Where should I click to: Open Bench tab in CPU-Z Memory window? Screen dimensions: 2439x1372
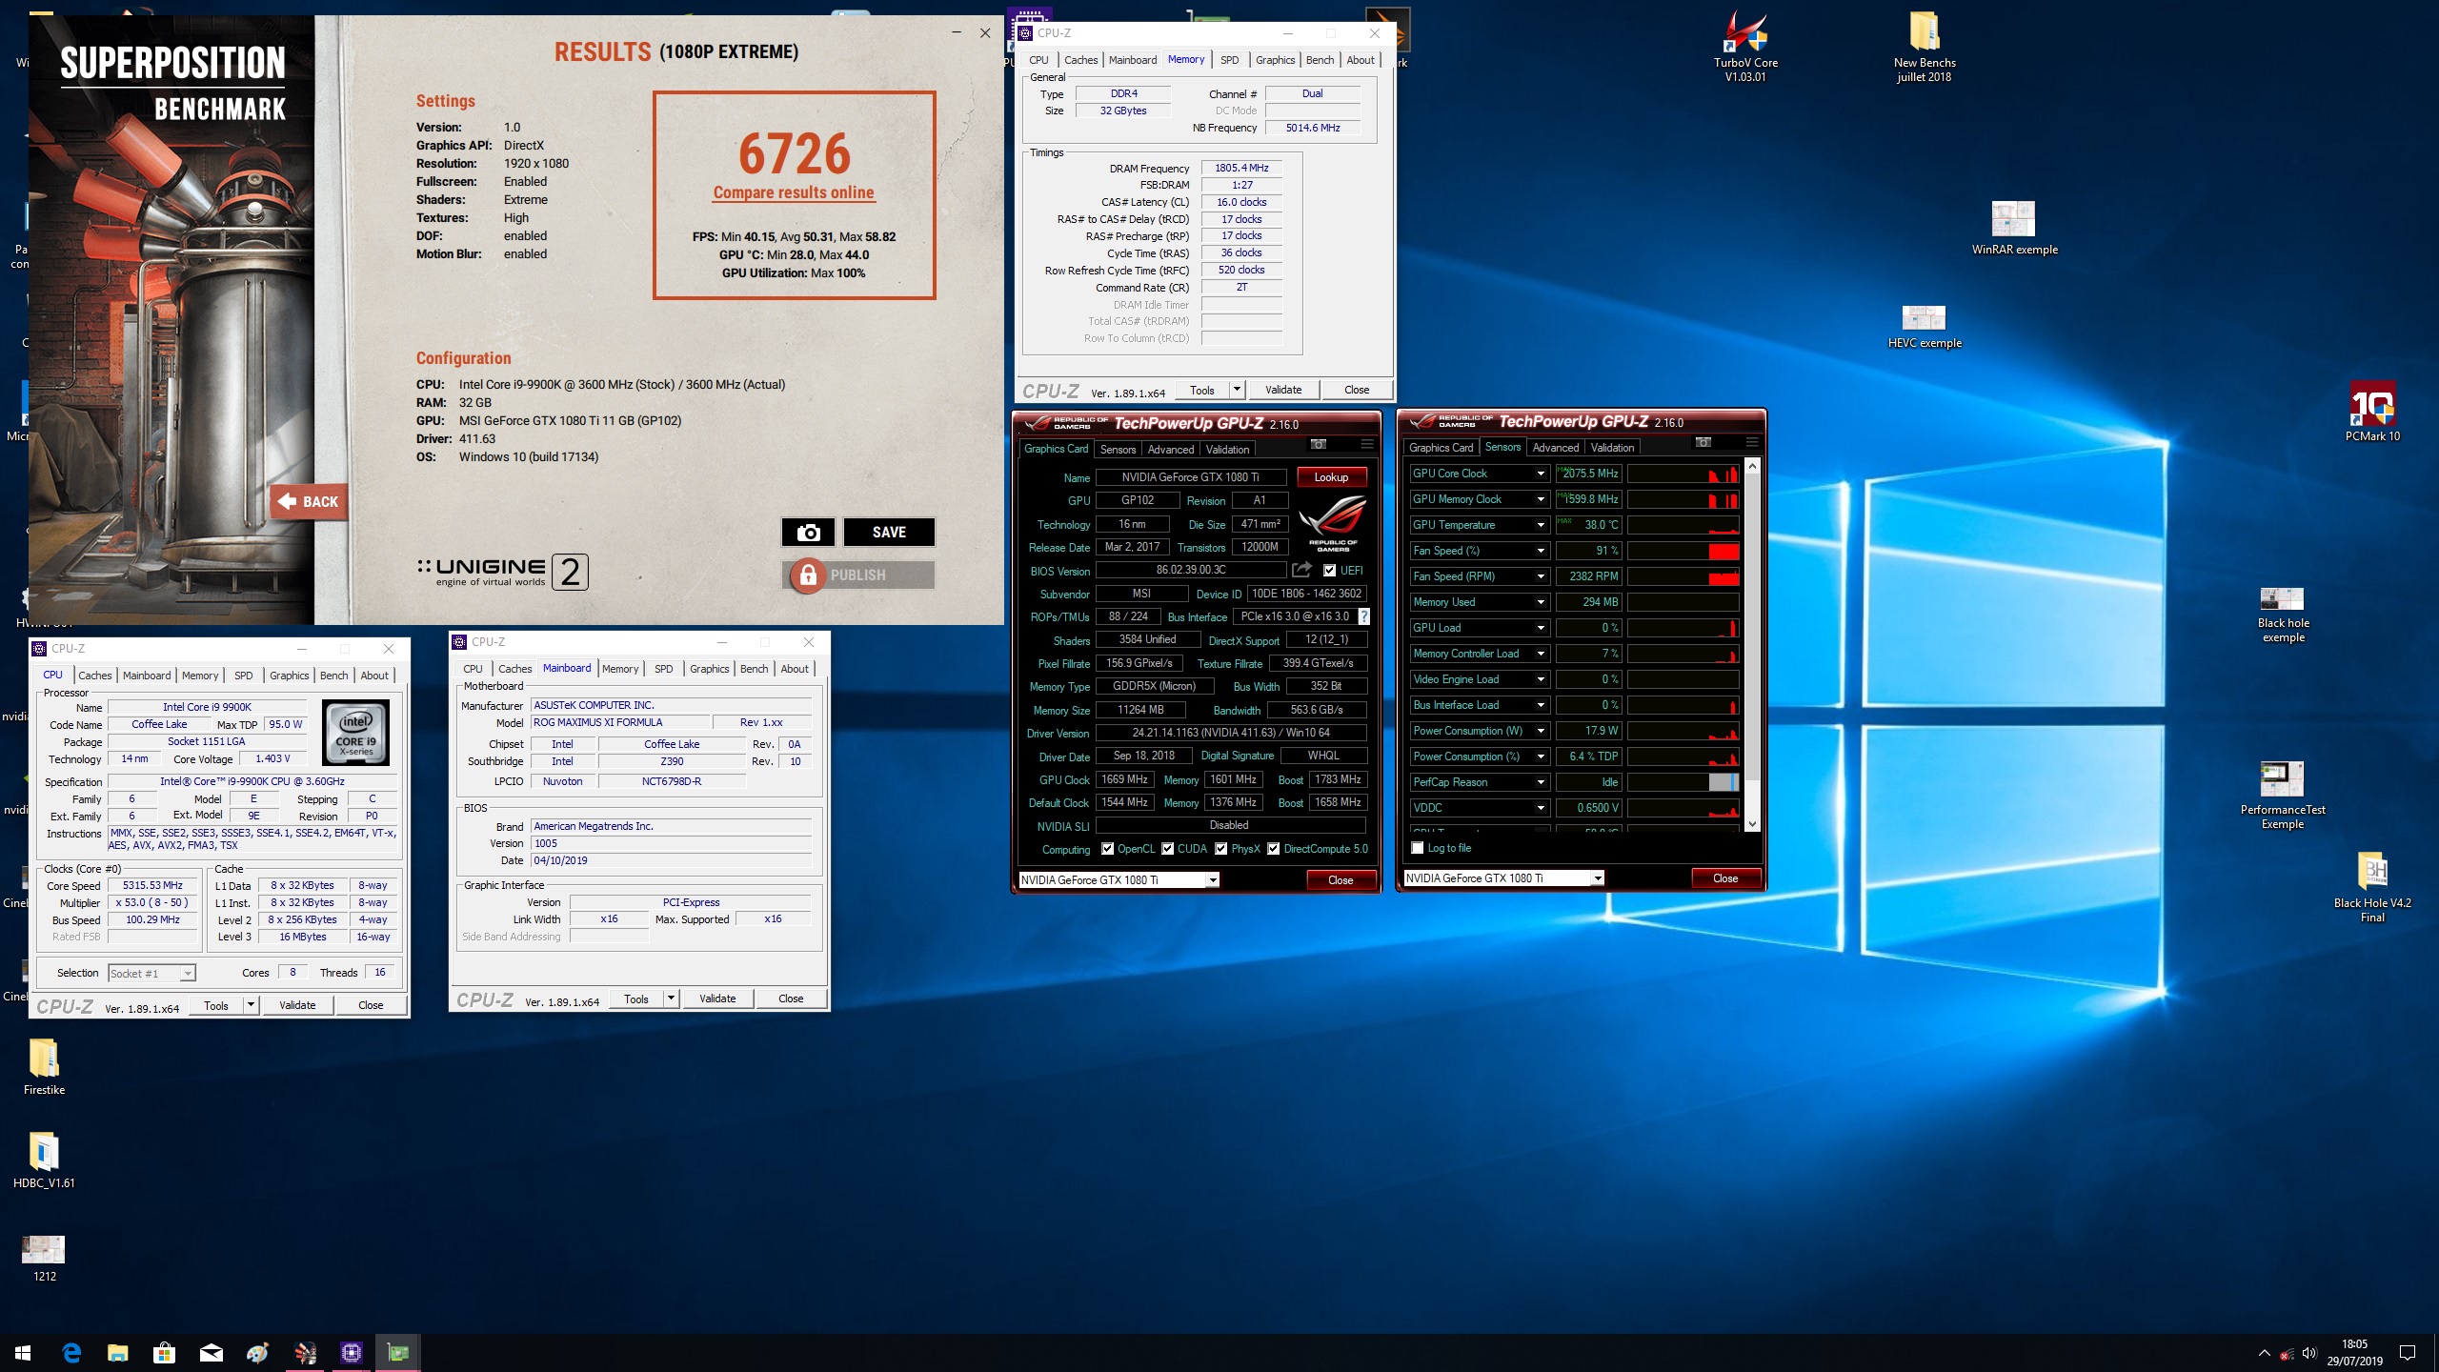1320,59
